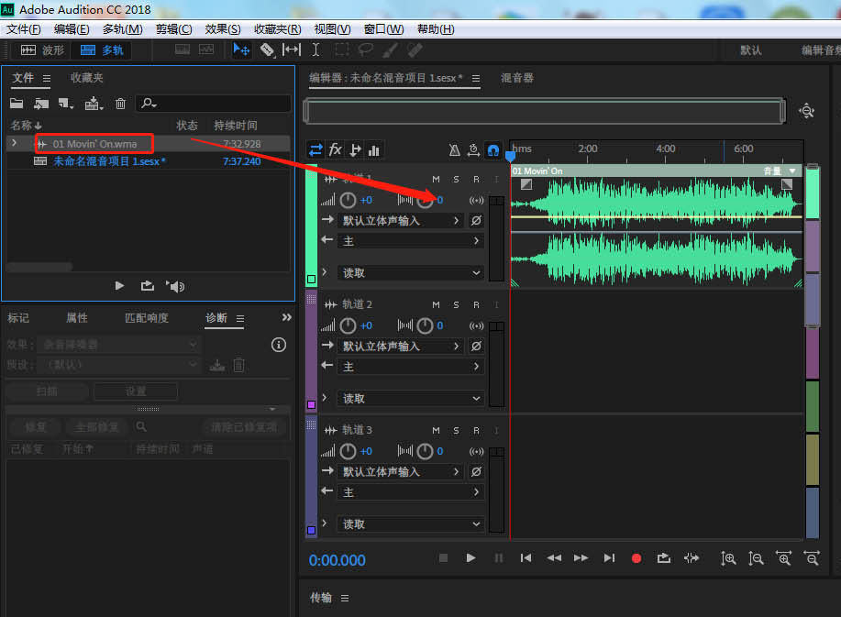Click the 多轨 multitrack button
The image size is (841, 617).
pos(102,50)
